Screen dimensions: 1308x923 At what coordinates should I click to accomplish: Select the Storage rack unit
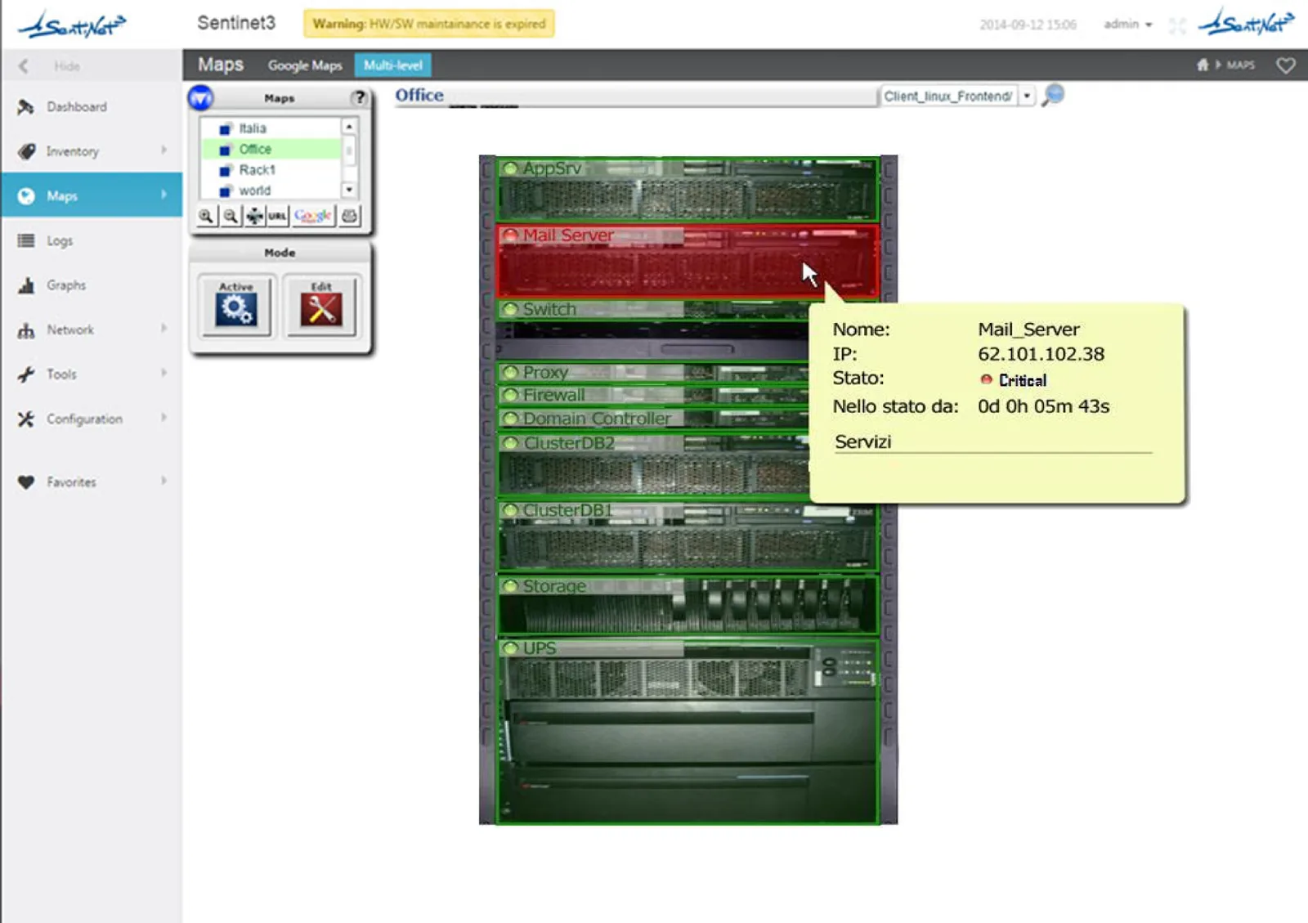coord(687,605)
